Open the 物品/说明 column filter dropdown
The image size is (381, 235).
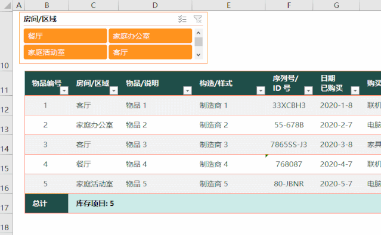click(187, 90)
